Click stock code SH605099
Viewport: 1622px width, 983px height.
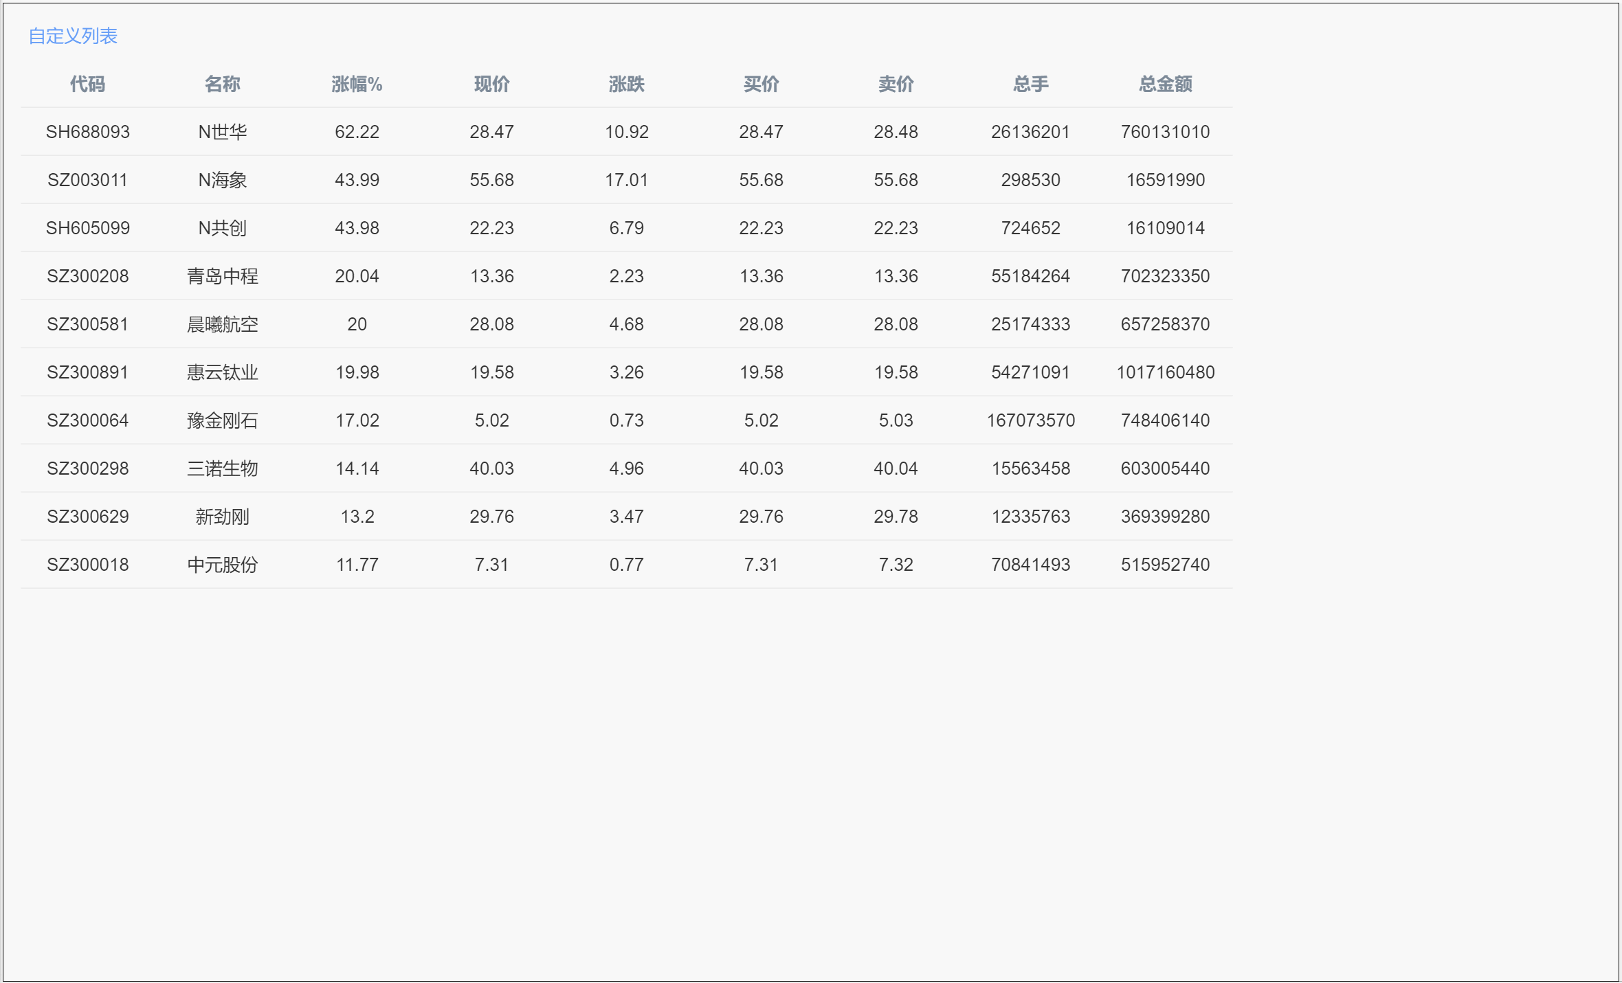click(x=87, y=228)
